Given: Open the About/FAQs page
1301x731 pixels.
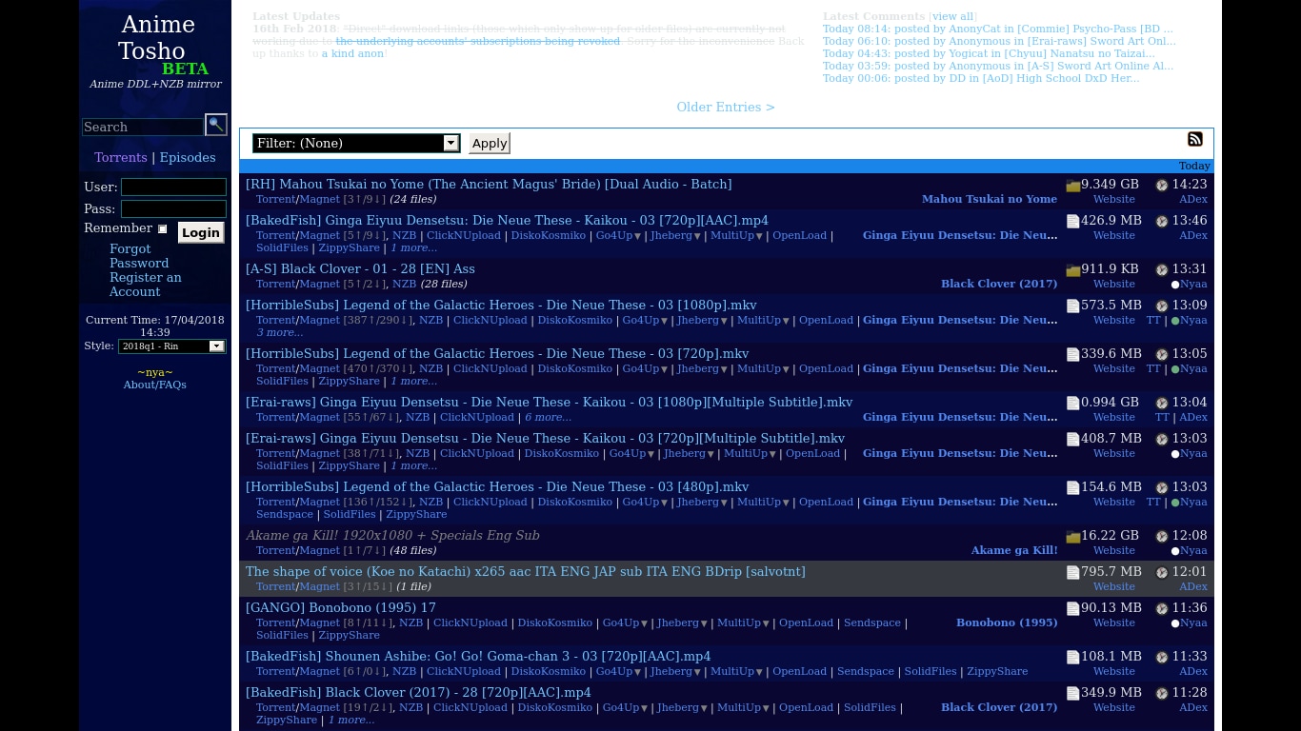Looking at the screenshot, I should [154, 385].
